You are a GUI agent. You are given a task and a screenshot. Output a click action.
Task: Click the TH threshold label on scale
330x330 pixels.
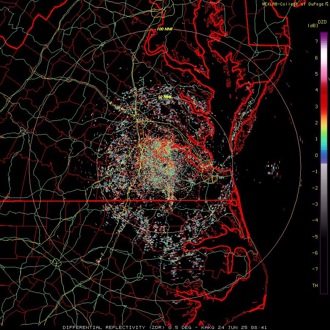315,285
